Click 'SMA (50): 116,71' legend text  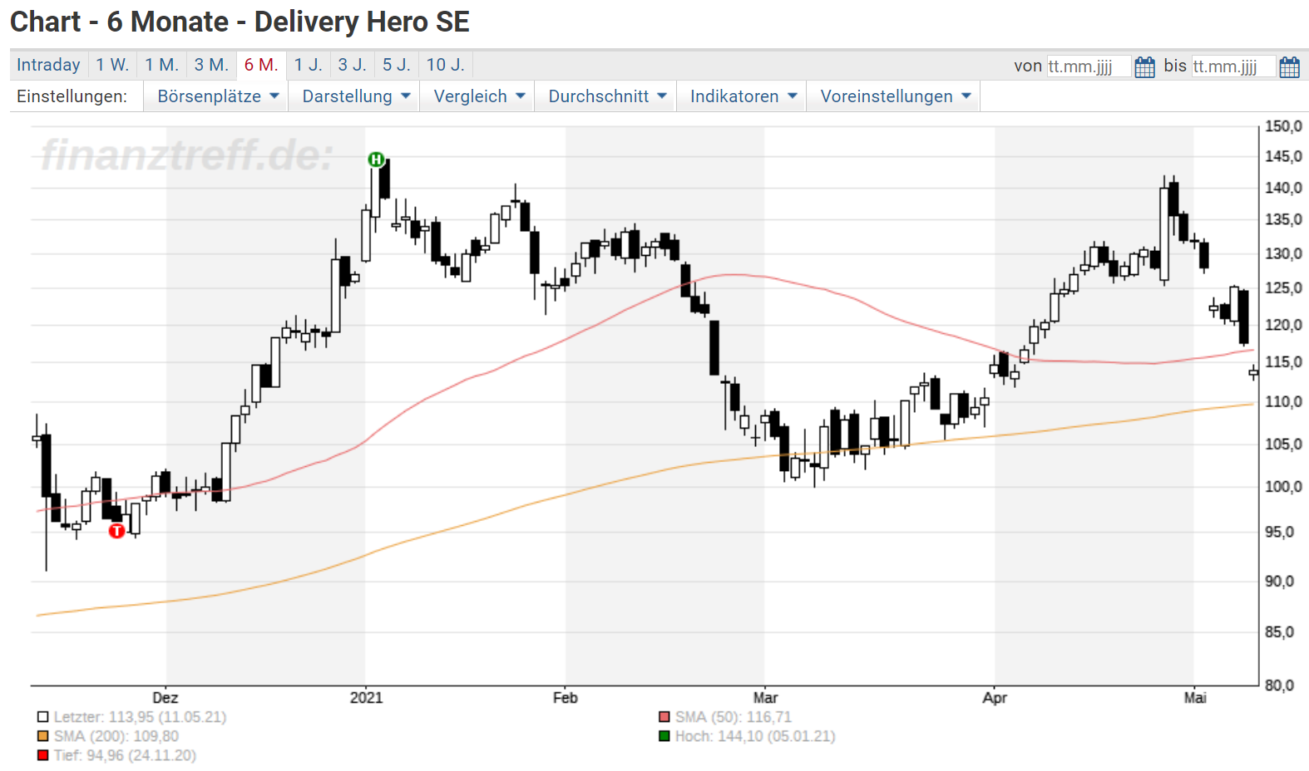tap(734, 717)
